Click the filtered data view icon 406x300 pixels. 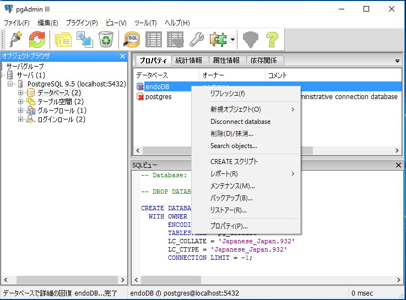click(175, 40)
